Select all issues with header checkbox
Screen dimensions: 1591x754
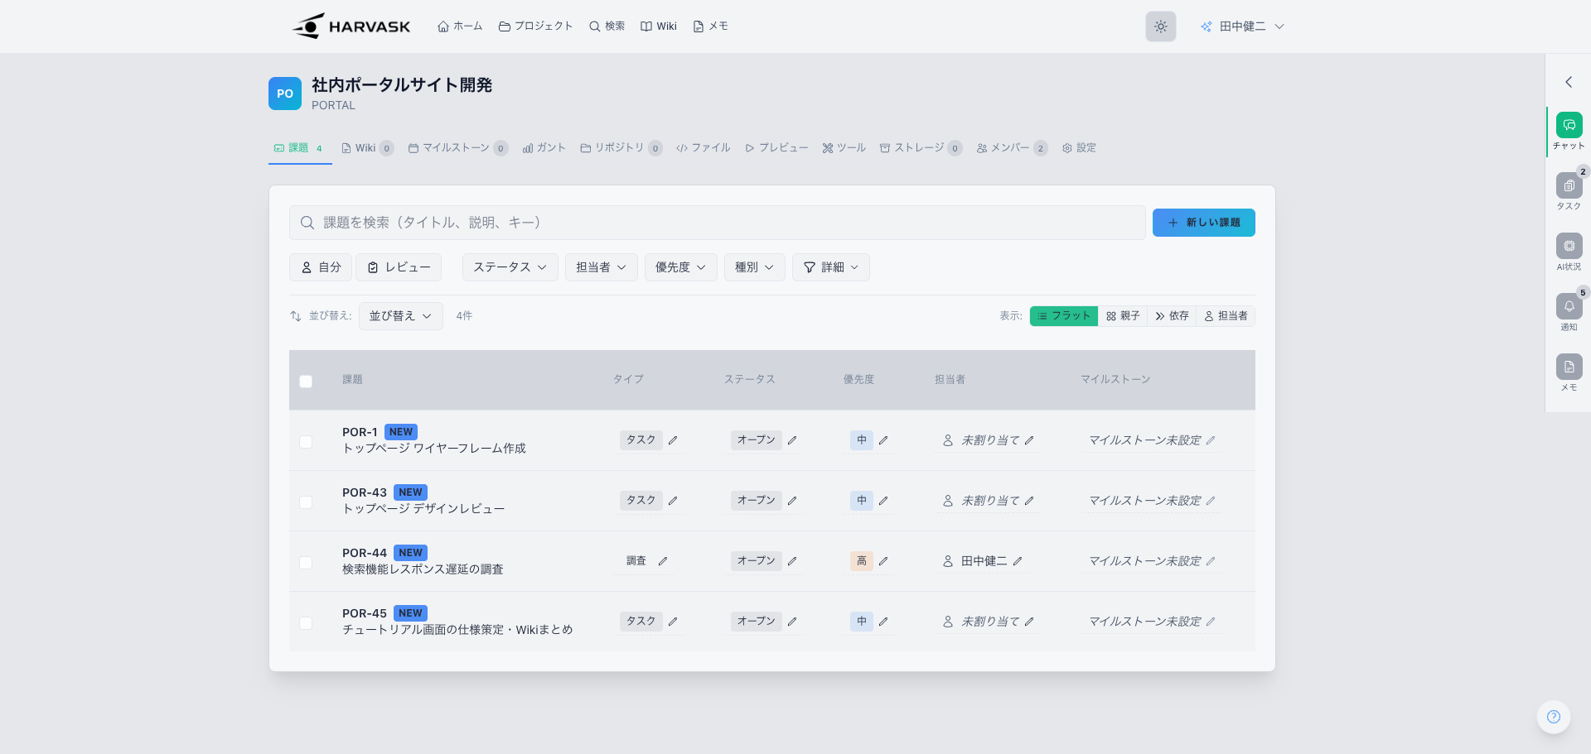(306, 382)
